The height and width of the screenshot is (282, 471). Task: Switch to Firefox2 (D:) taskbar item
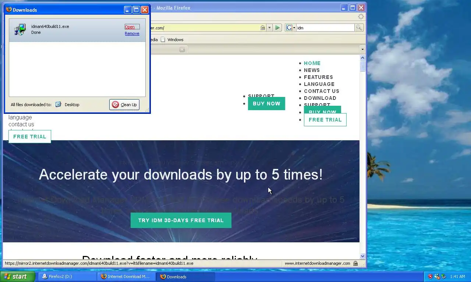67,276
